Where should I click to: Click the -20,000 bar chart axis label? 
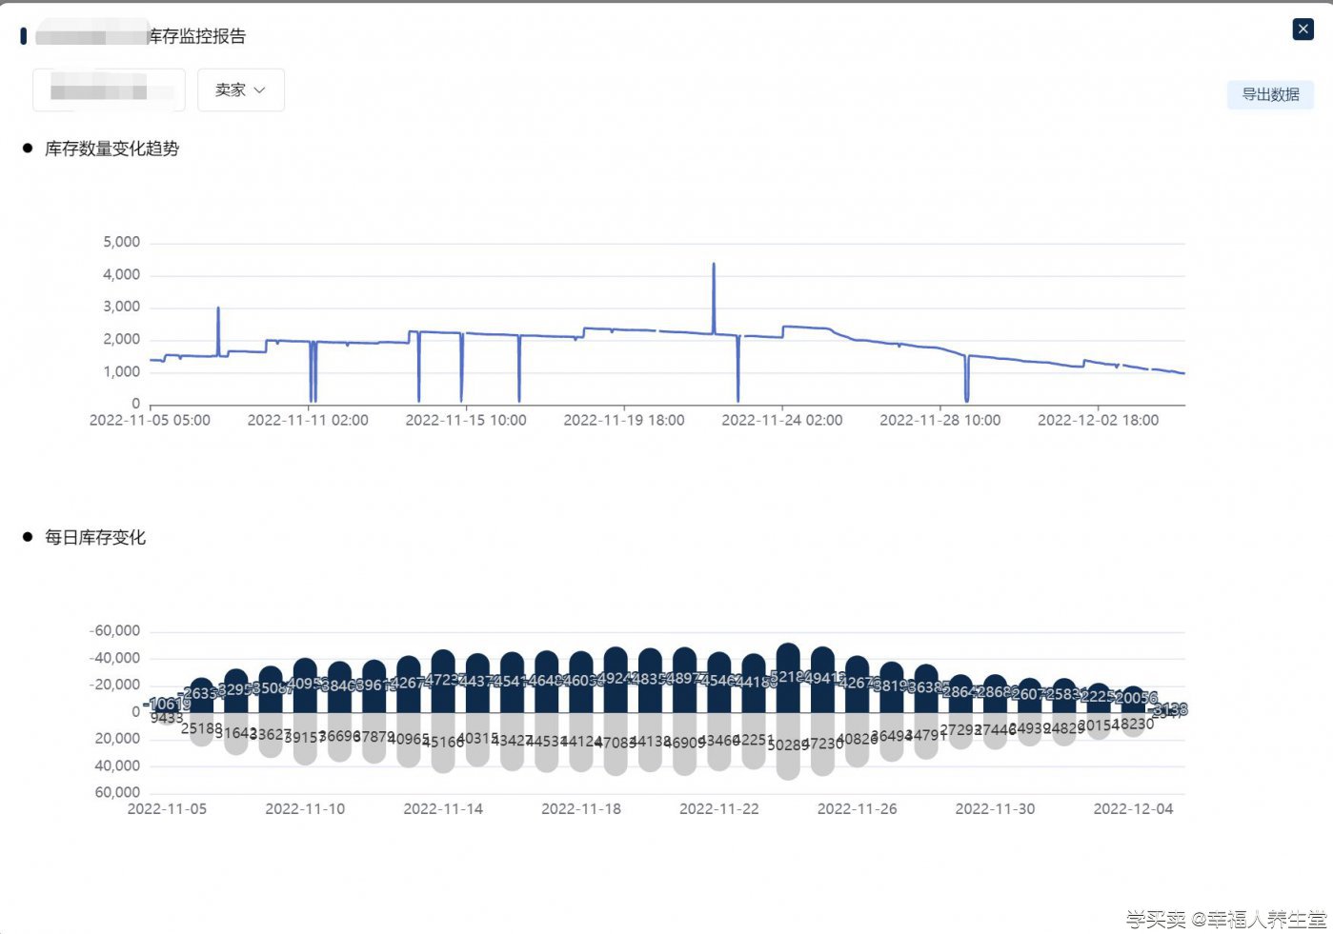(115, 685)
